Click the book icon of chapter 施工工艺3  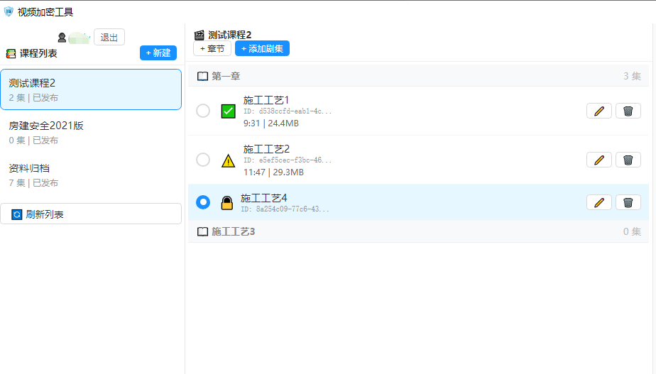pyautogui.click(x=202, y=232)
